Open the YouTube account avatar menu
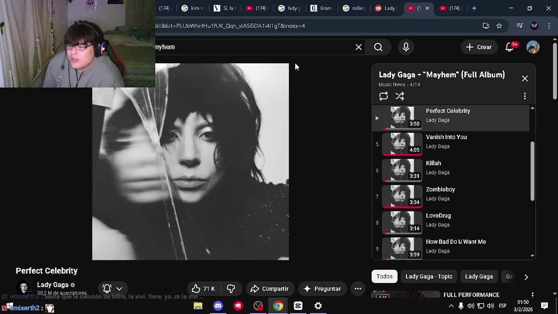558x314 pixels. point(533,47)
